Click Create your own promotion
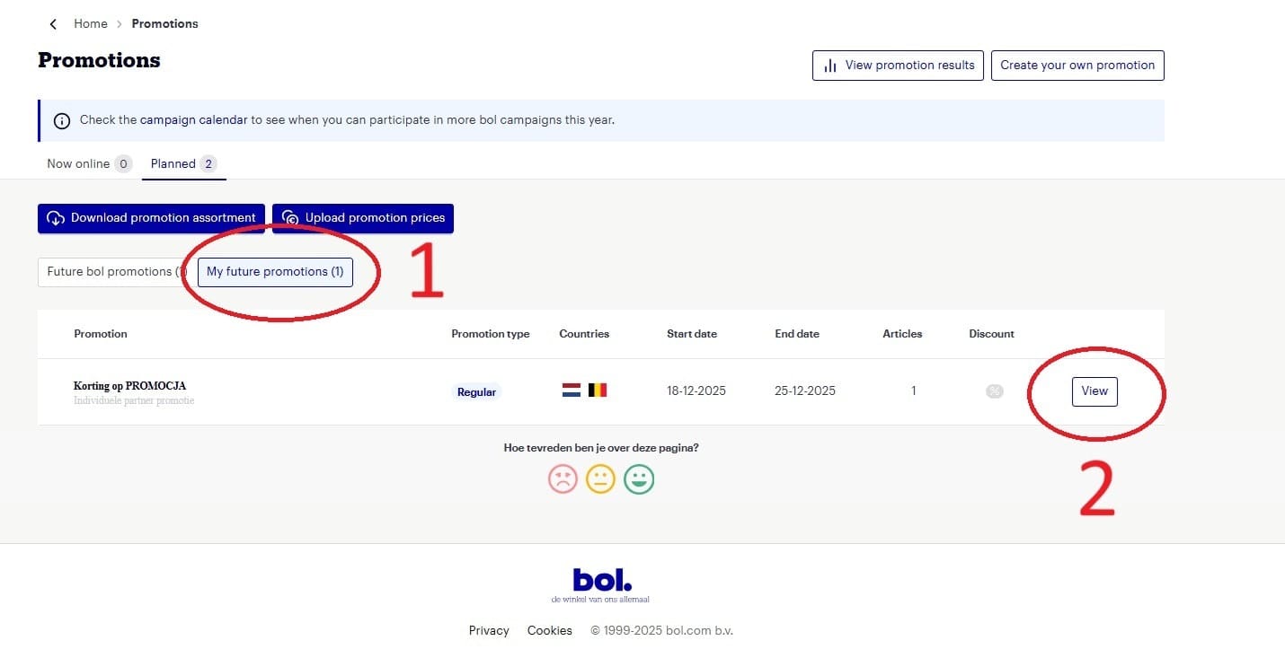The image size is (1285, 658). point(1077,66)
